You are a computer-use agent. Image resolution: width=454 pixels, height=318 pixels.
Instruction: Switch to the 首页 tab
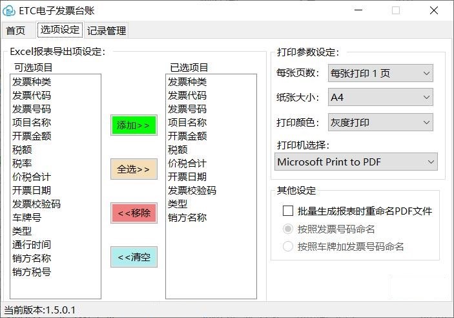(16, 30)
